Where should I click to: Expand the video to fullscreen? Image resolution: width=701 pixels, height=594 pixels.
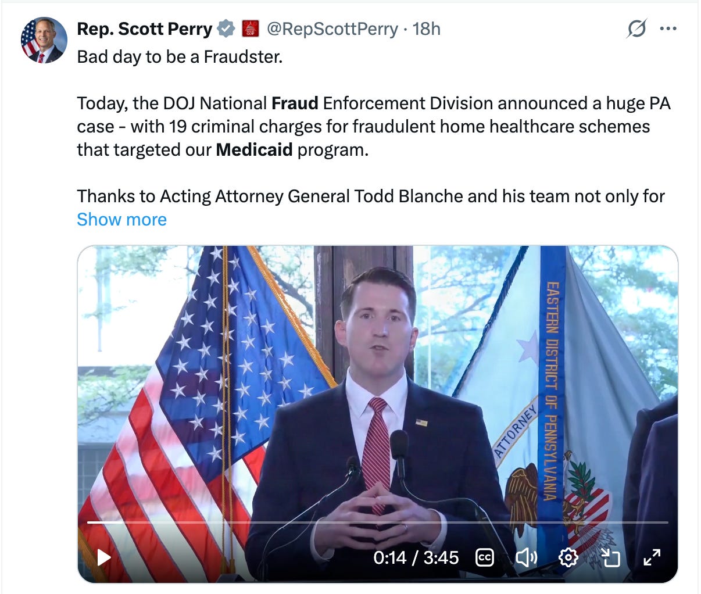pyautogui.click(x=652, y=558)
